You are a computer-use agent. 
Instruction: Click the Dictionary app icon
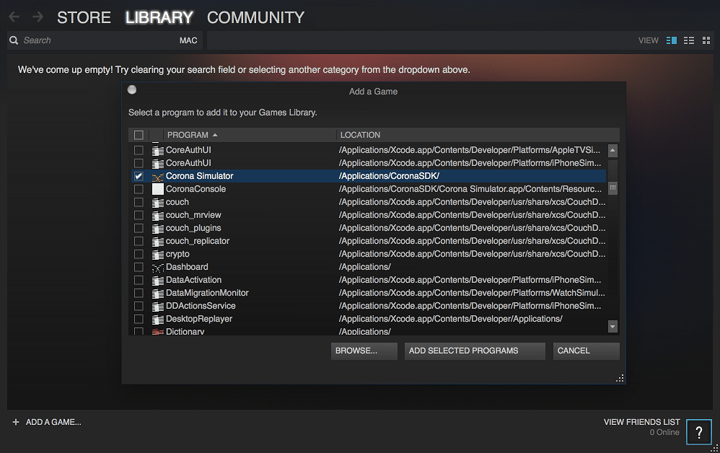click(157, 331)
